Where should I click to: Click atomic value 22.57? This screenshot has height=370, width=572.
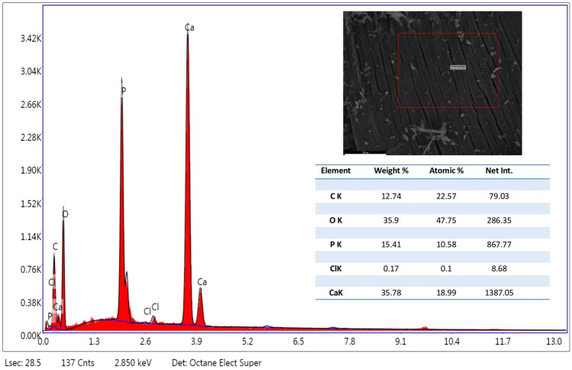click(x=446, y=196)
